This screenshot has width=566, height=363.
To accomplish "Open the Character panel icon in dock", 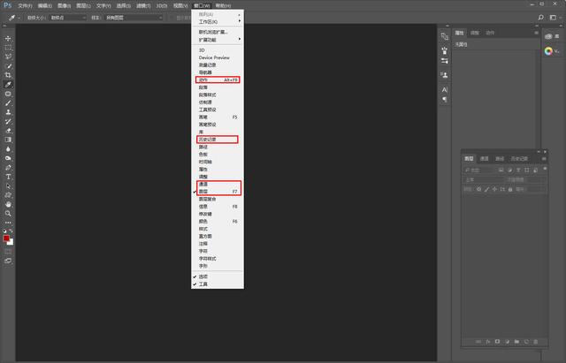I will coord(445,89).
